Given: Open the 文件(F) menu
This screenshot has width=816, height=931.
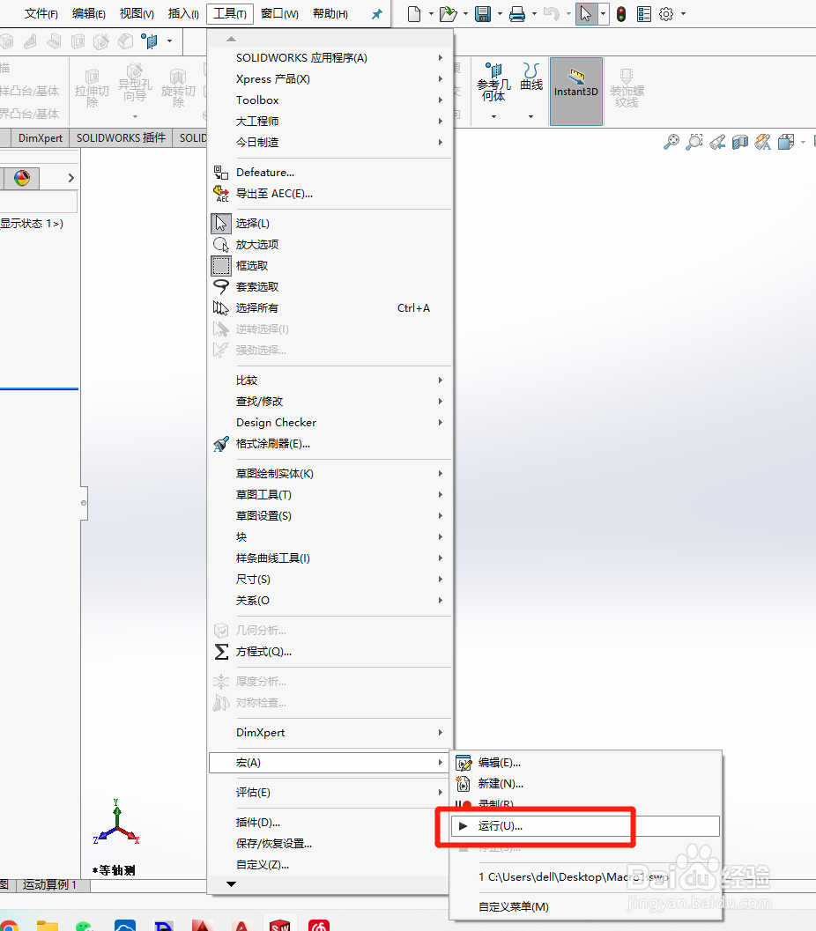Looking at the screenshot, I should [x=41, y=14].
